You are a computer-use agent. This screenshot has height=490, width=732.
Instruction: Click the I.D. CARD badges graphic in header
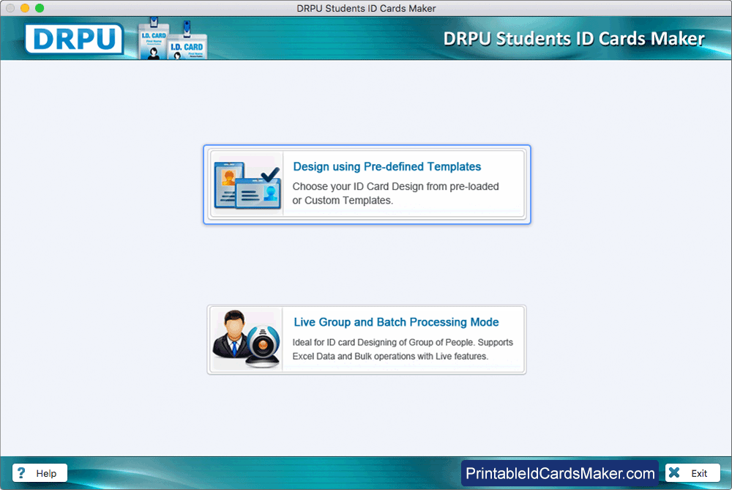coord(173,39)
